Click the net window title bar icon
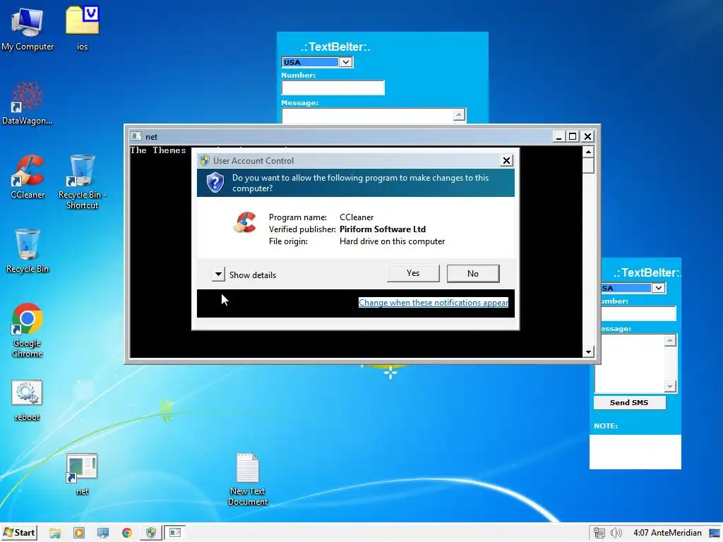The height and width of the screenshot is (542, 723). point(136,136)
